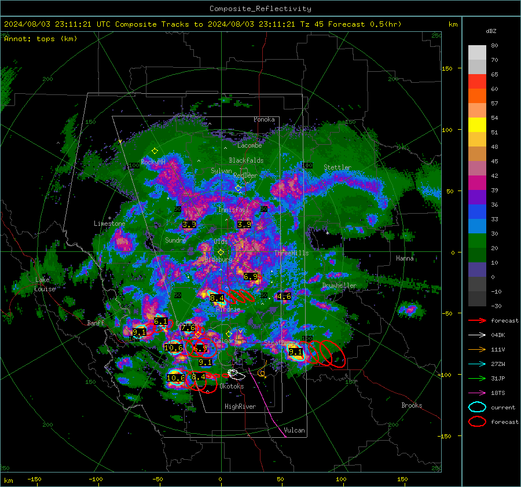The width and height of the screenshot is (521, 487).
Task: Click the UTC Composite Tracks timestamp header
Action: coord(203,24)
